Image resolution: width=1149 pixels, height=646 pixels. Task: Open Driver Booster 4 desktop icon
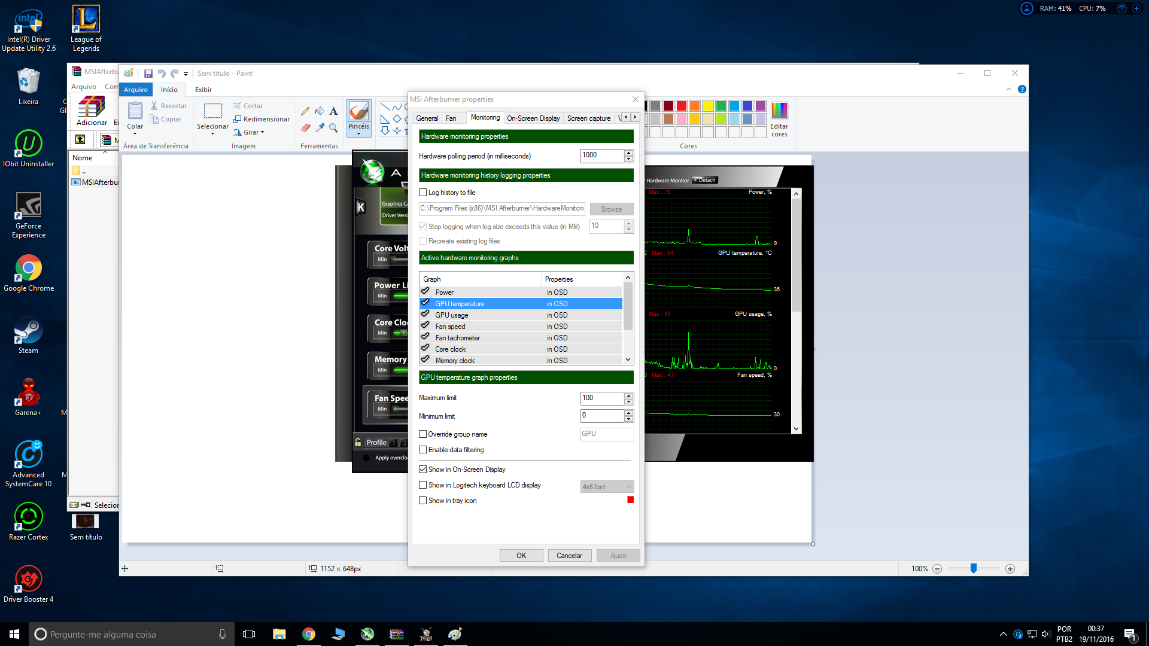(28, 584)
